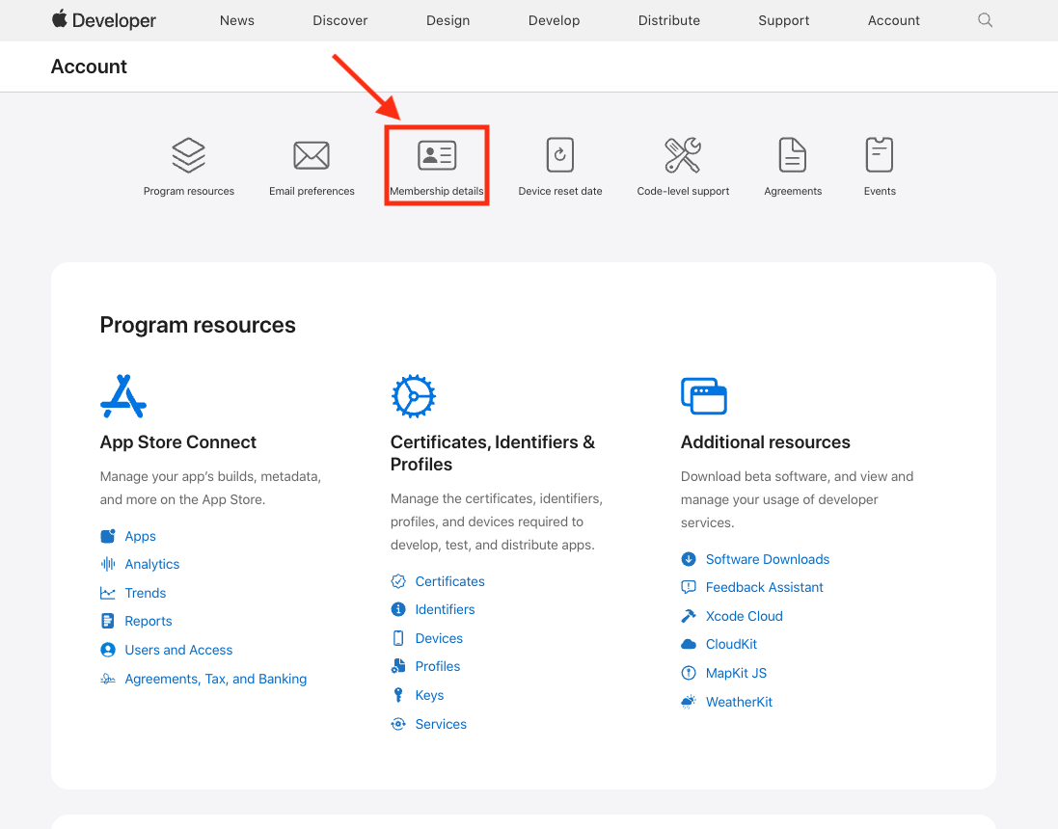The width and height of the screenshot is (1058, 829).
Task: Click the Events badge icon
Action: pos(880,154)
